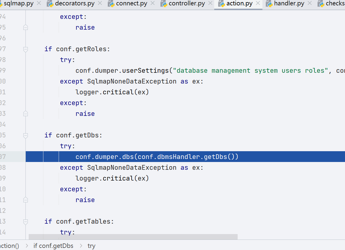Click the Python file icon on decorators.py tab
This screenshot has width=345, height=250.
coord(50,4)
